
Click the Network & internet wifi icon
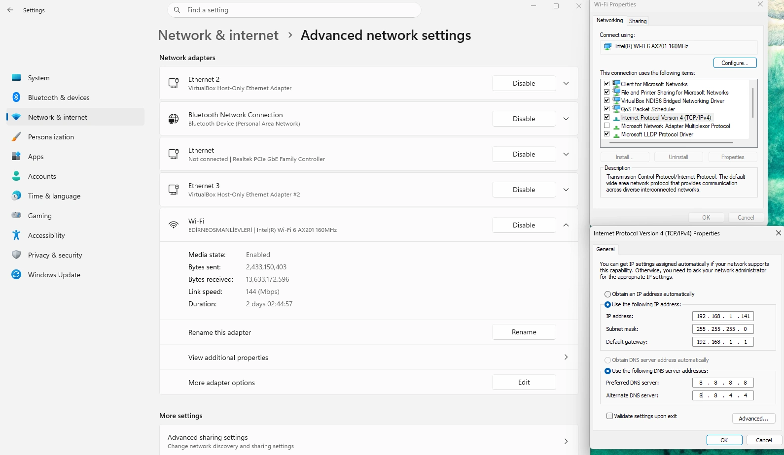pyautogui.click(x=16, y=117)
